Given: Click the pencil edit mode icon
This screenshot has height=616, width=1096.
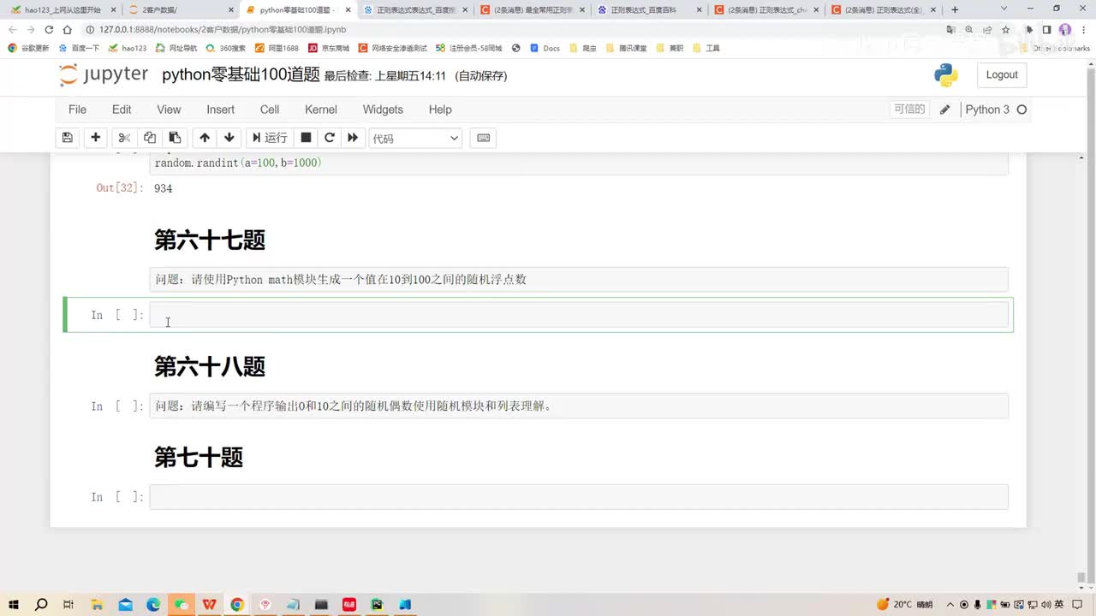Looking at the screenshot, I should 944,110.
